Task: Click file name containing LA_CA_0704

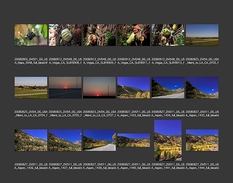Action: click(x=31, y=113)
